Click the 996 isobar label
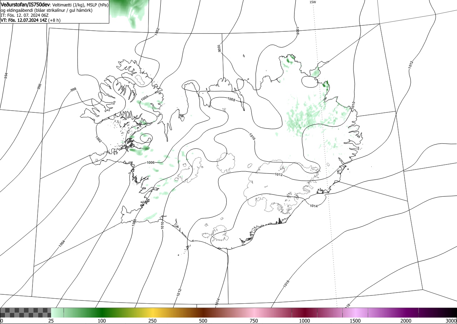This screenshot has width=457, height=324. point(39,86)
